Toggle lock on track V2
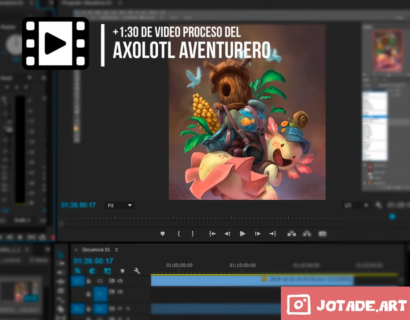 (x=89, y=281)
